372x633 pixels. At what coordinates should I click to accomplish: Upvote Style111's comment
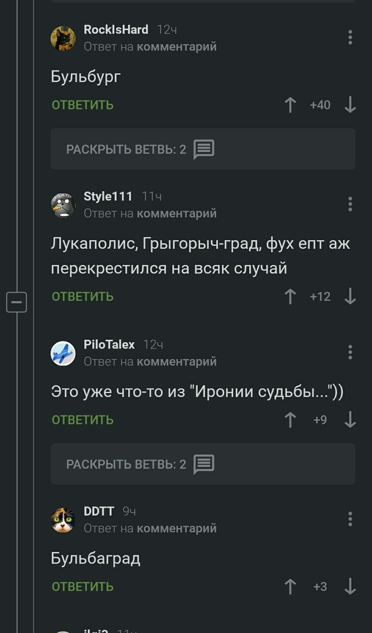pyautogui.click(x=290, y=296)
